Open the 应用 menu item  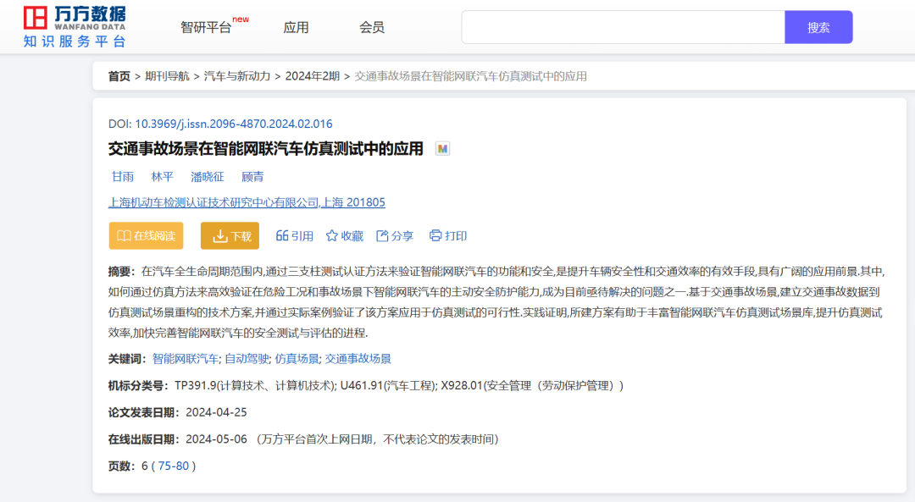[x=296, y=27]
